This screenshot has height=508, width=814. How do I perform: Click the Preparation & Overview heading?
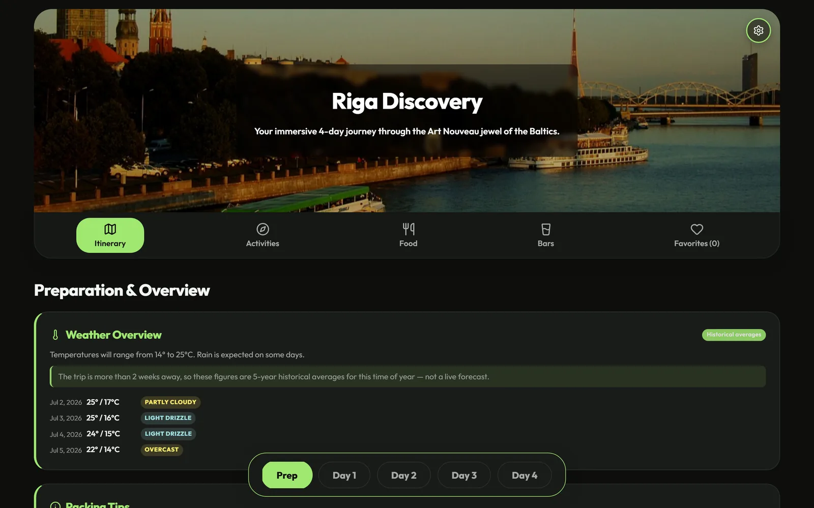122,290
